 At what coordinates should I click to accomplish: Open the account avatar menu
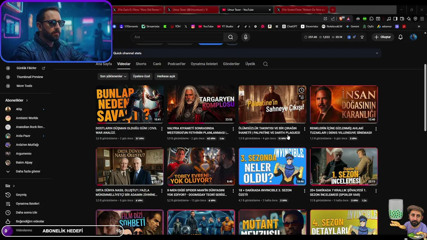click(x=413, y=37)
